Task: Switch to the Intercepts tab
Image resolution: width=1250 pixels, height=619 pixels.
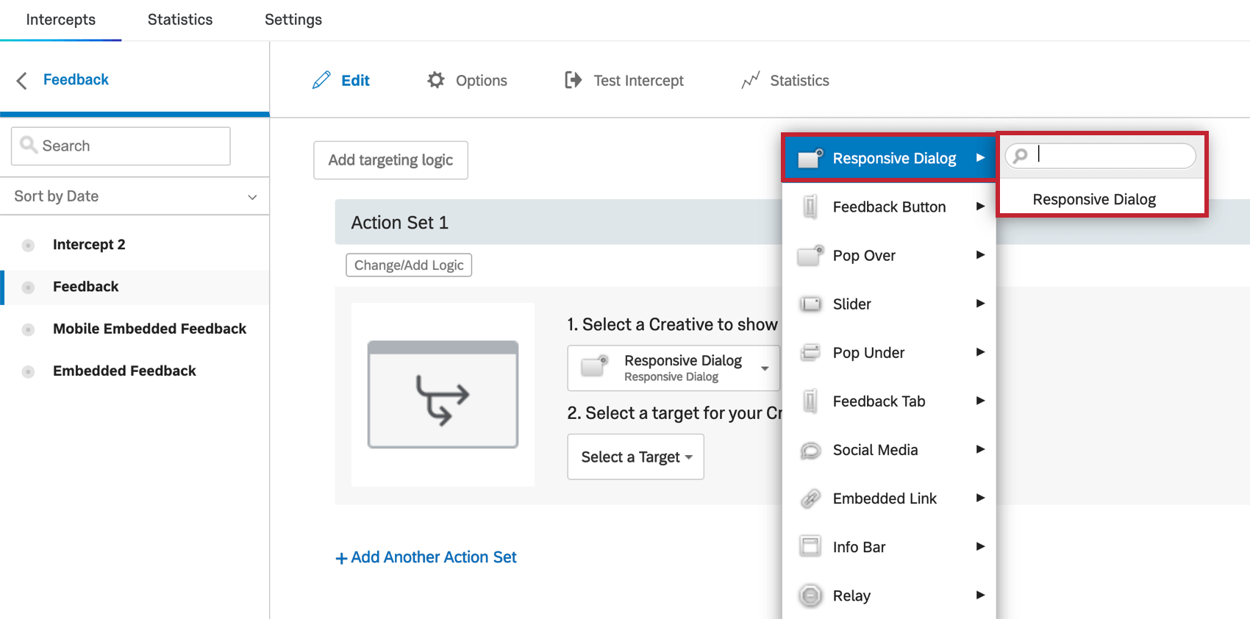Action: pyautogui.click(x=60, y=20)
